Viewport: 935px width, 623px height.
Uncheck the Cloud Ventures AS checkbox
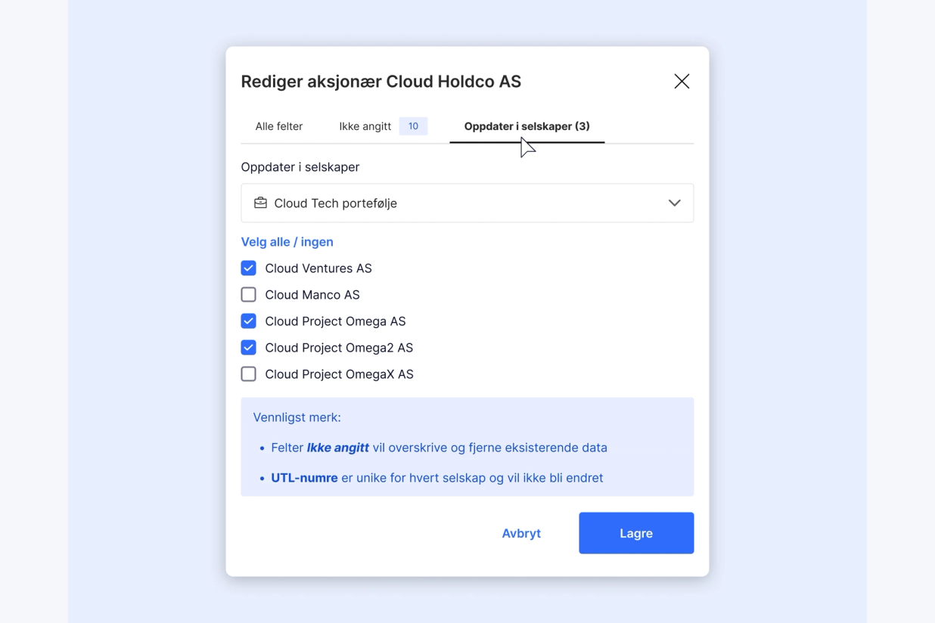click(248, 268)
